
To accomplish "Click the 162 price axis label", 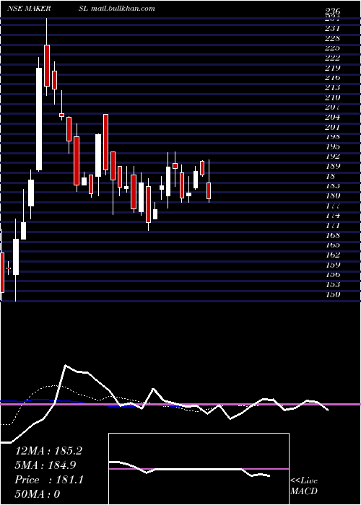I will coord(333,255).
